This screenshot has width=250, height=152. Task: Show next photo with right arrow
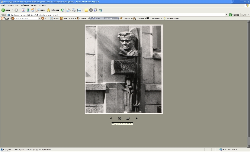pos(137,118)
